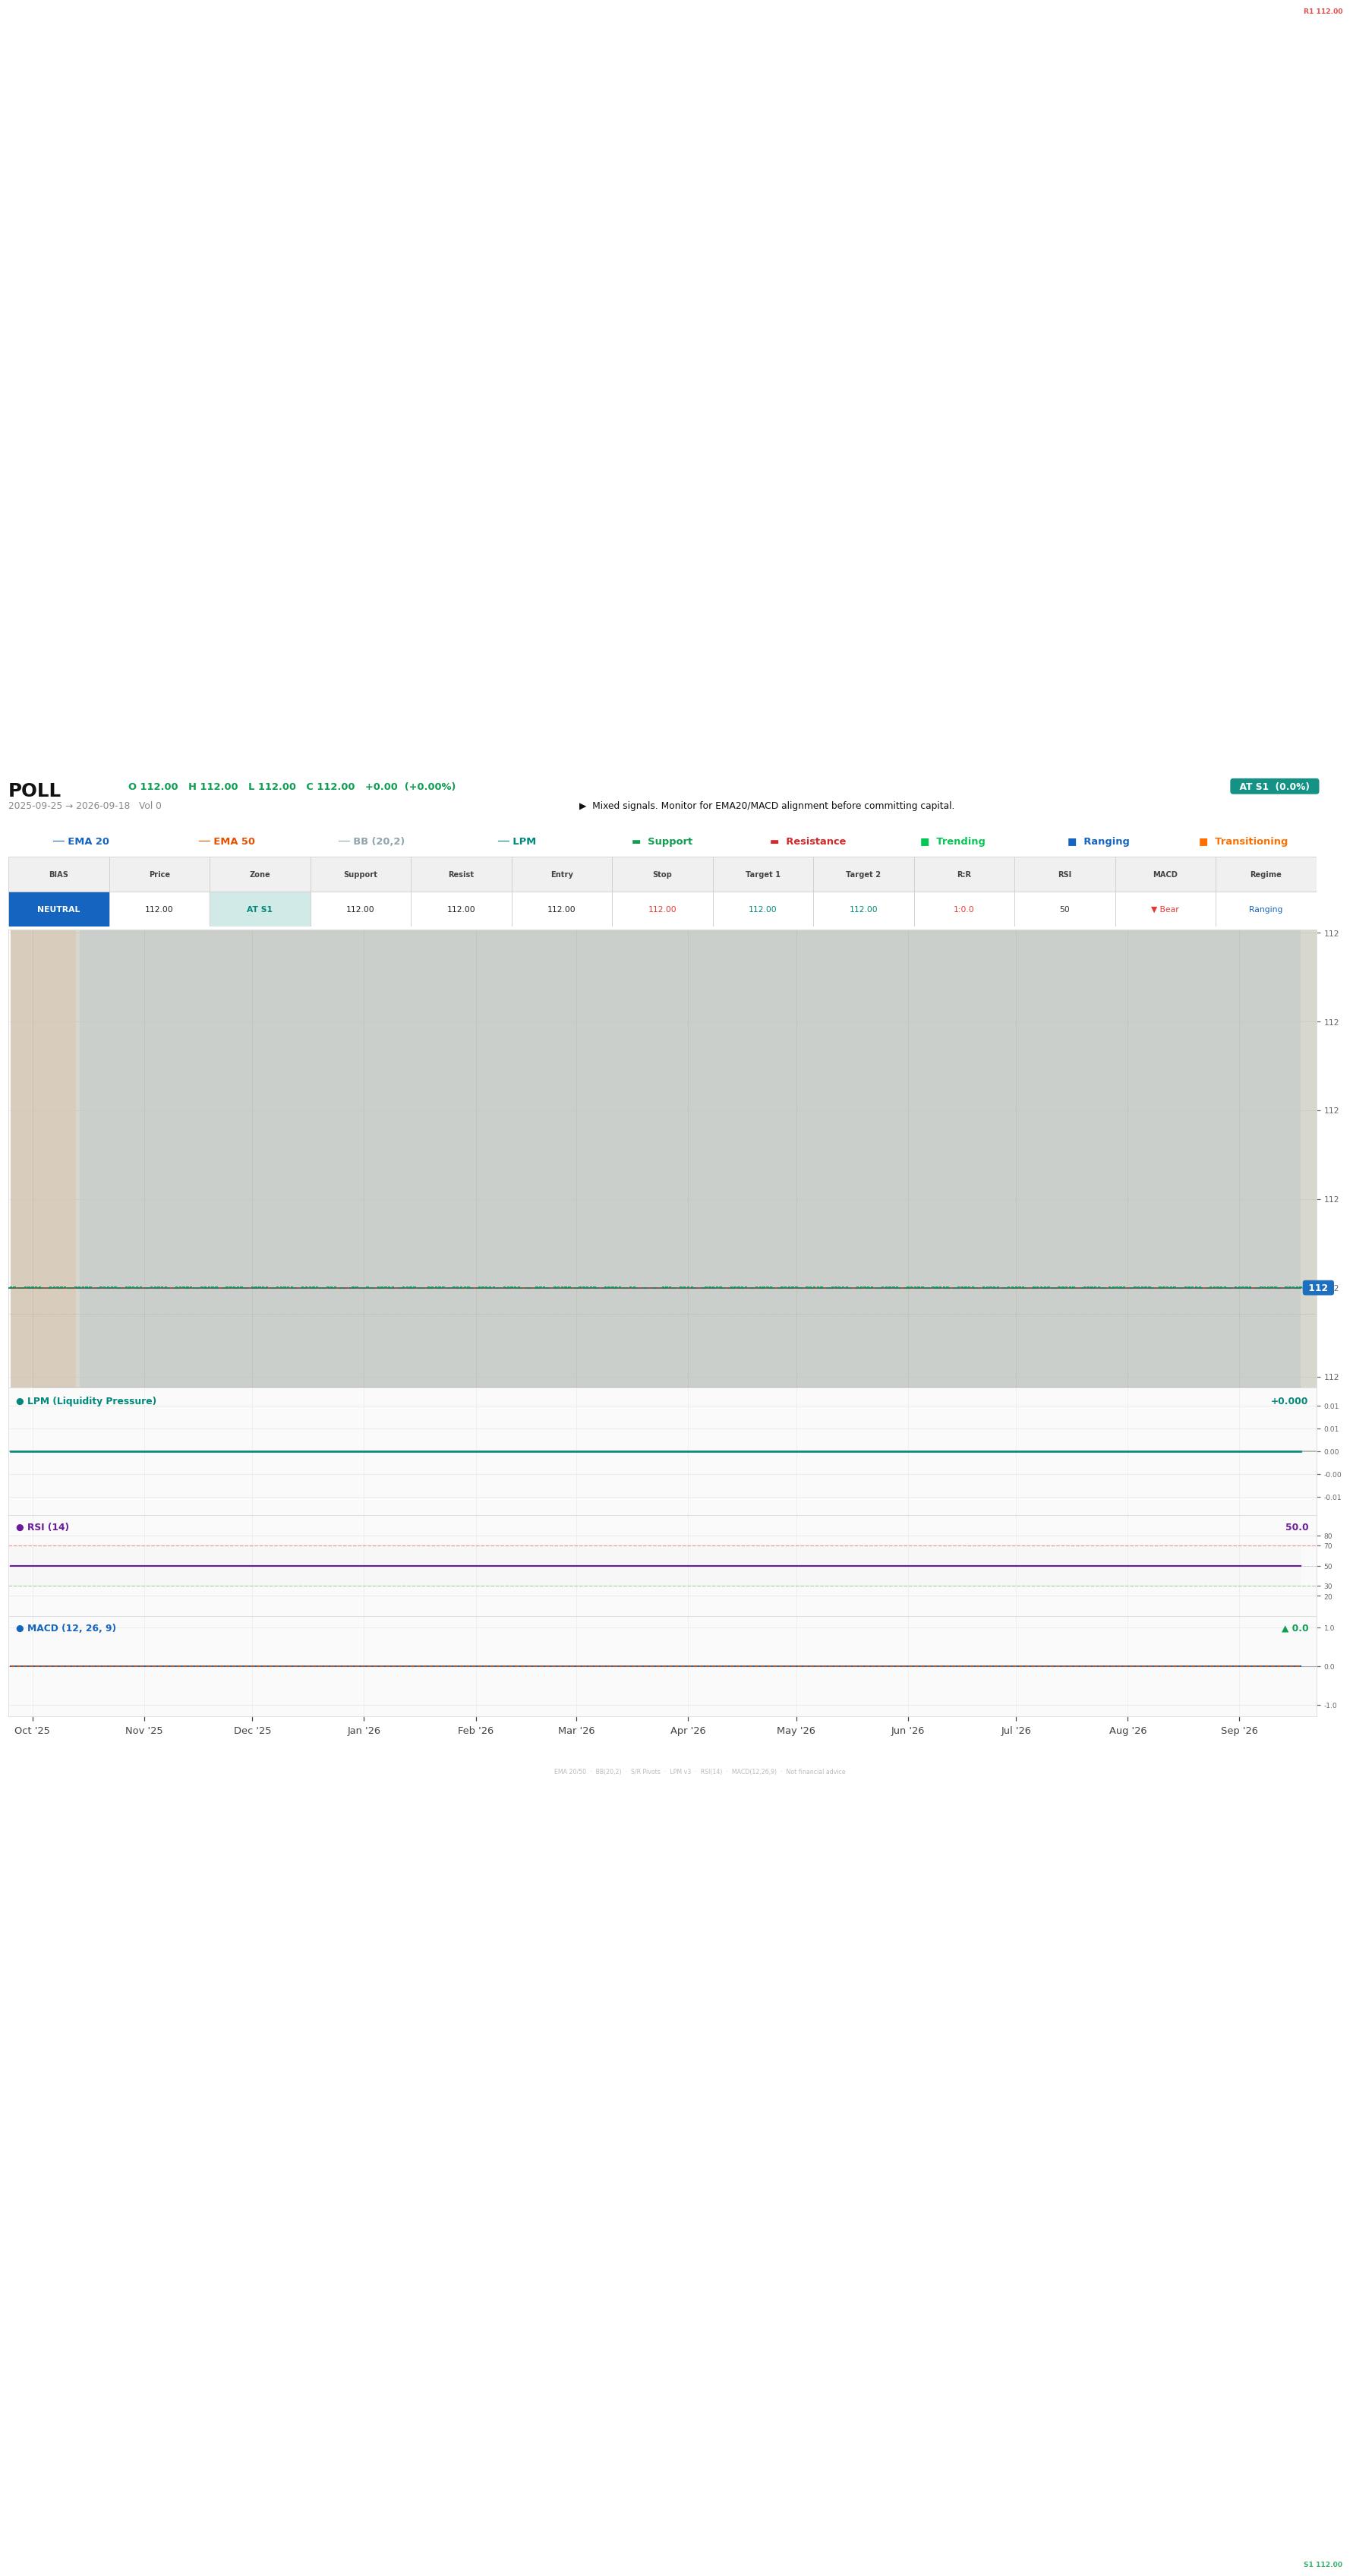Click the Stop column header
The image size is (1353, 2576).
[x=662, y=875]
